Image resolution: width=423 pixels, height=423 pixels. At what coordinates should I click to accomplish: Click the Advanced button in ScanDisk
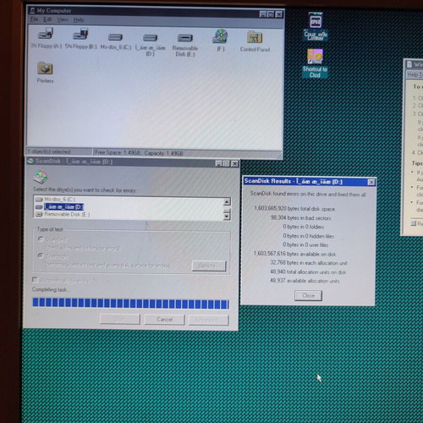(x=208, y=320)
